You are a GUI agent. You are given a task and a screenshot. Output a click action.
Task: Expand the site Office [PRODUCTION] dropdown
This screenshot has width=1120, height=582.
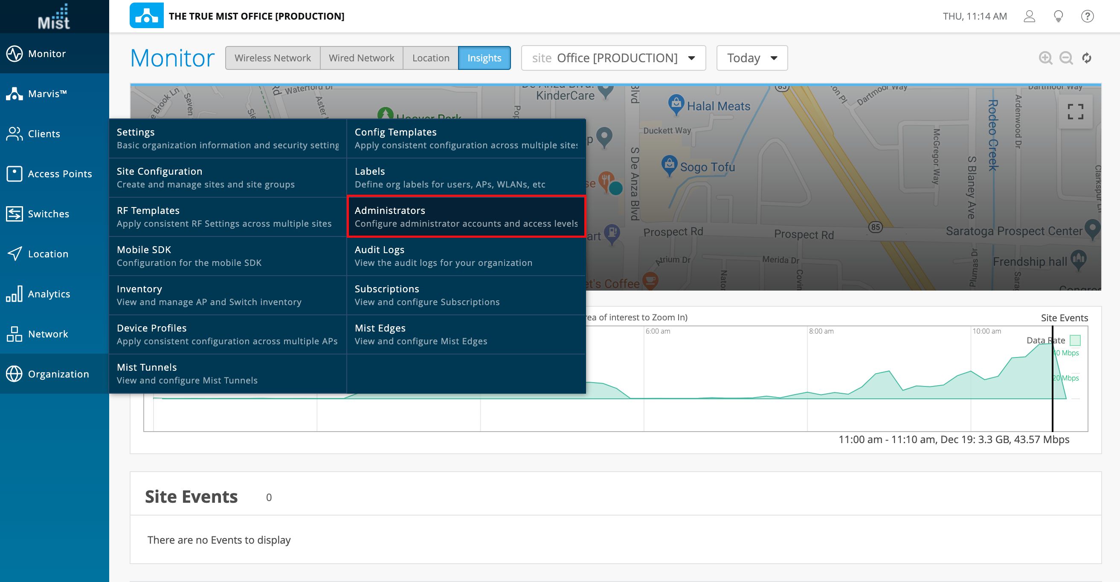click(613, 58)
